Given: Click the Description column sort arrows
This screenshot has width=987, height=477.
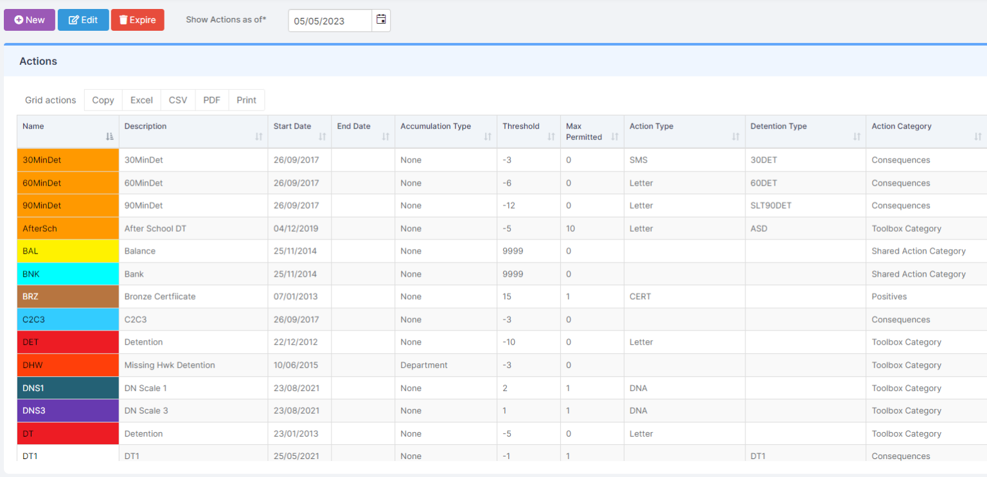Looking at the screenshot, I should pyautogui.click(x=258, y=137).
